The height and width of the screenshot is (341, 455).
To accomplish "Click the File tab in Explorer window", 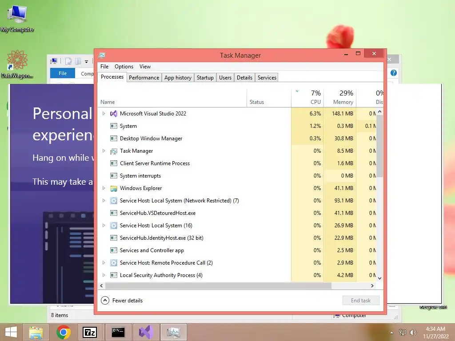I will pyautogui.click(x=62, y=73).
